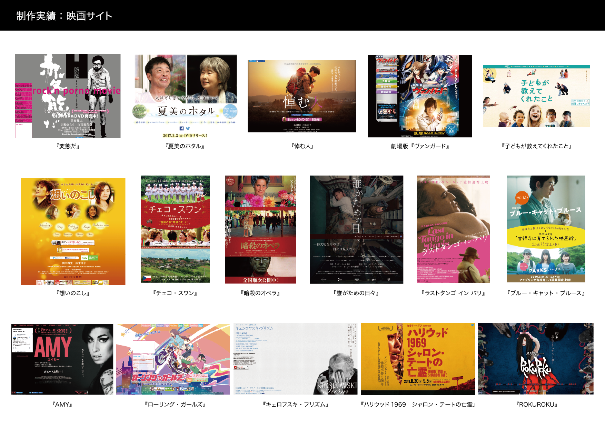Click the ROKUROKU thumbnail image

coord(535,359)
